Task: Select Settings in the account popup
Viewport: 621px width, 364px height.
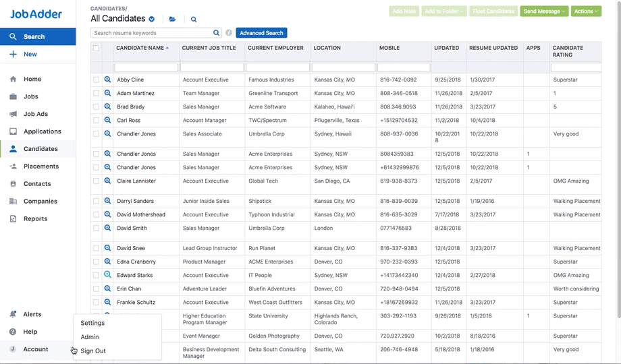Action: [x=92, y=323]
